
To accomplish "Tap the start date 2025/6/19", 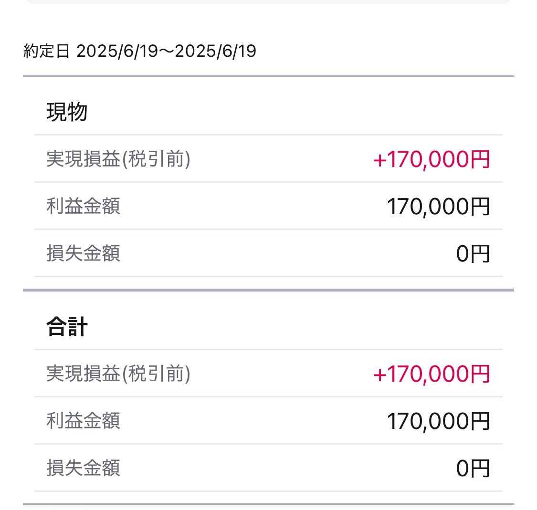I will pos(117,52).
